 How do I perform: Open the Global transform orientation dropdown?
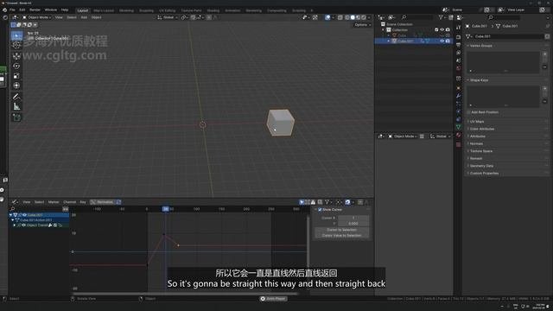click(x=168, y=17)
